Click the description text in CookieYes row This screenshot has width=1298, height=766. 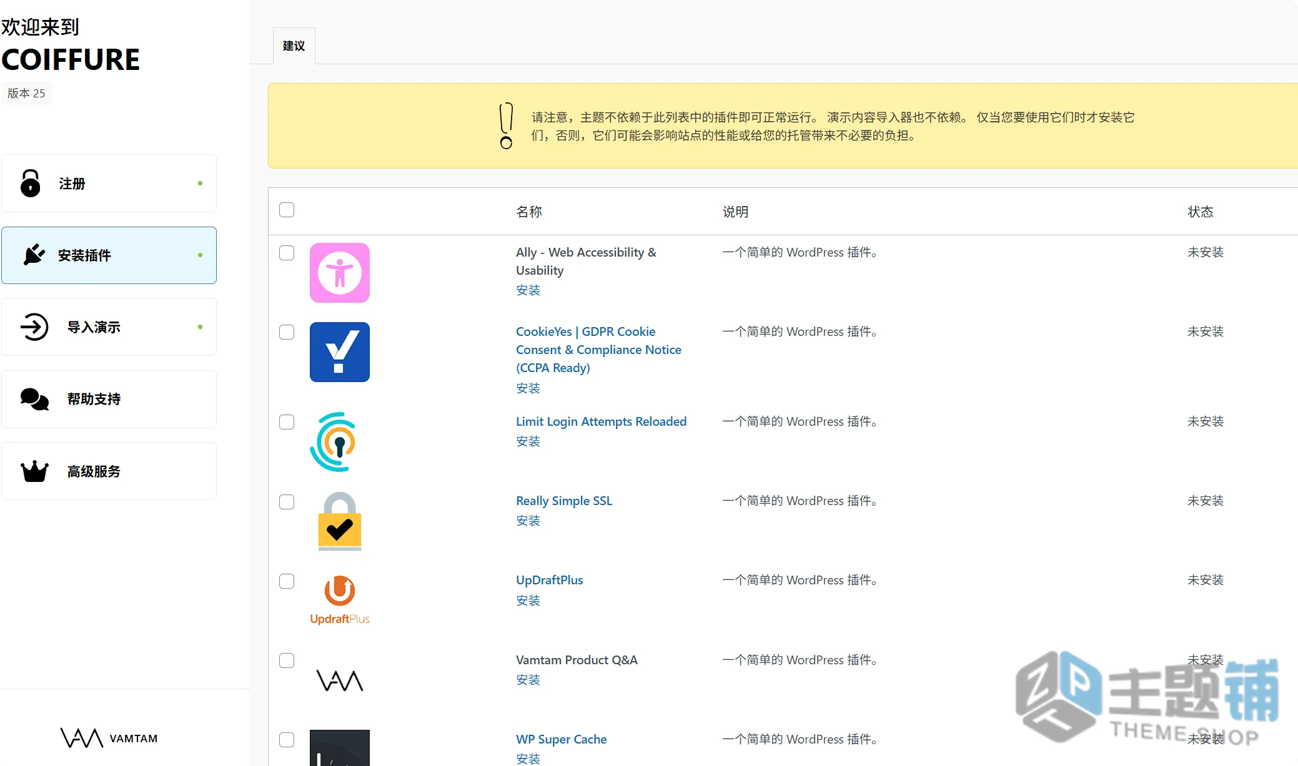click(x=800, y=331)
